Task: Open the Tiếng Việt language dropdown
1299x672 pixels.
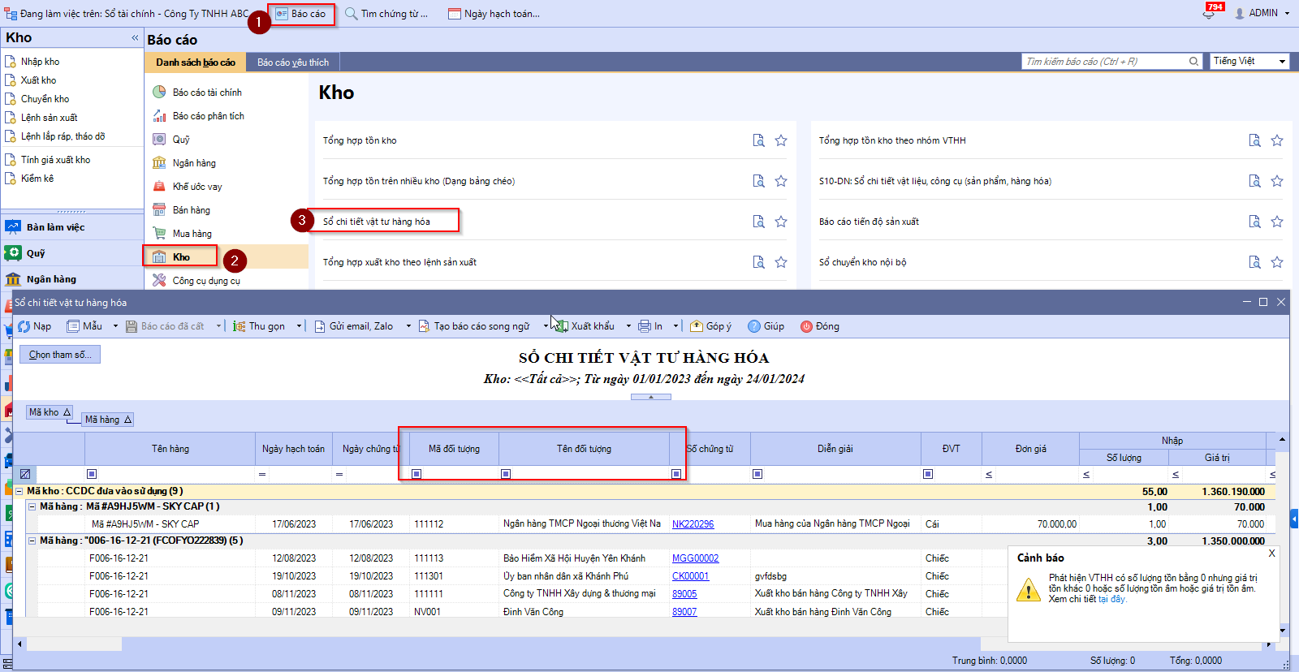Action: (x=1249, y=61)
